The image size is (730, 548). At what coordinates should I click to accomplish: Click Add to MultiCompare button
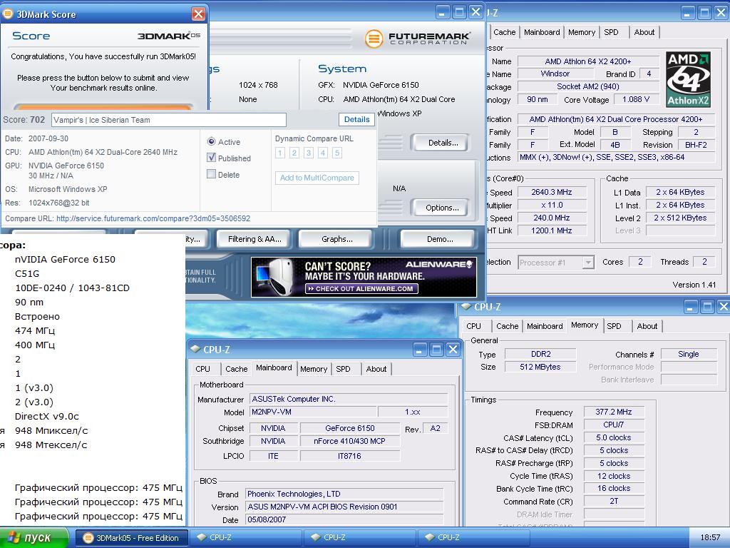pos(317,178)
